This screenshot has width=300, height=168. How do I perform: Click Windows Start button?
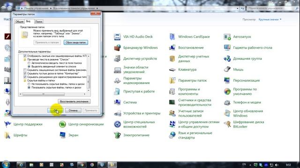click(x=6, y=165)
